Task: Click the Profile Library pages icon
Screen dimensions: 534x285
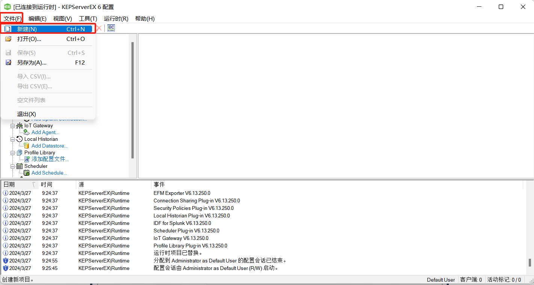Action: coord(20,153)
